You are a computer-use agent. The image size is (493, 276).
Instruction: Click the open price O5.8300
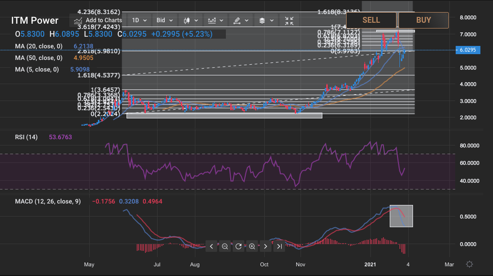(x=30, y=34)
